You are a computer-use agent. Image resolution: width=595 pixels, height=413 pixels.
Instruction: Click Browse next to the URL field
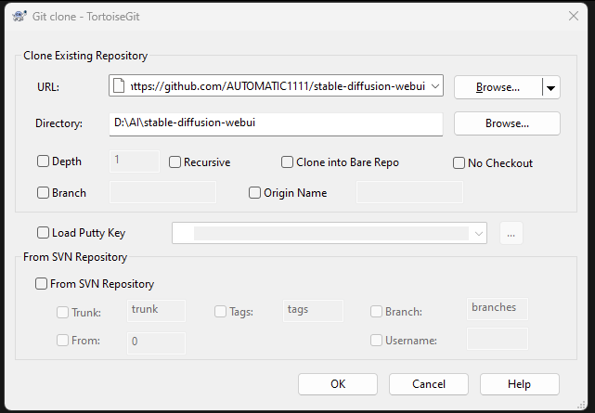tap(497, 87)
